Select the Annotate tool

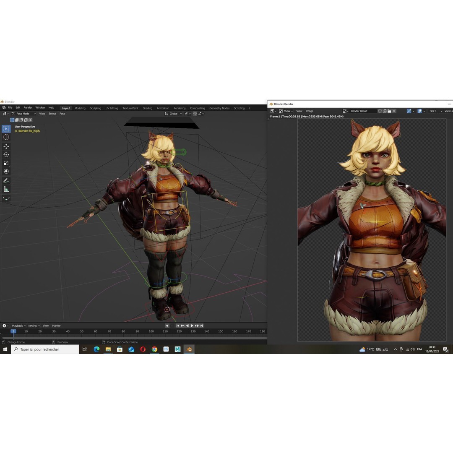pos(6,181)
